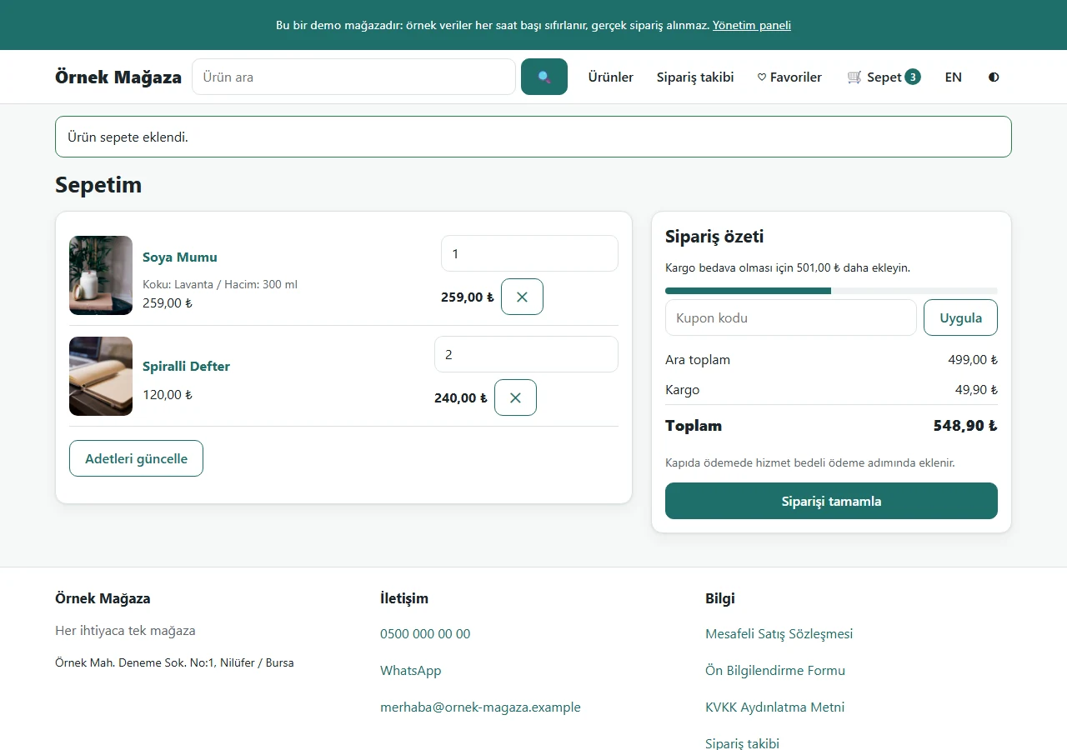The width and height of the screenshot is (1067, 750).
Task: Click the footer address text Nilüfer / Bursa
Action: coord(257,663)
